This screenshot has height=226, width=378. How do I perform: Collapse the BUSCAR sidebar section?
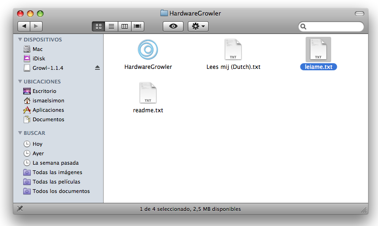[20, 133]
